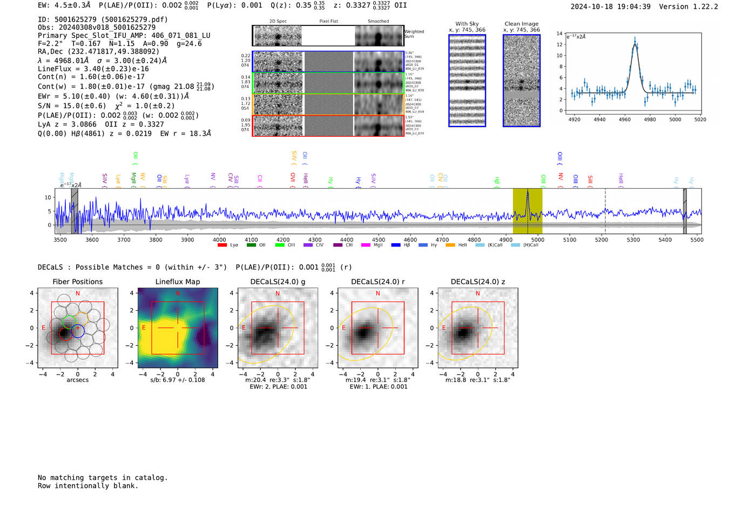756x515 pixels.
Task: Select the DECaLS(24.0) g cutout
Action: (278, 328)
